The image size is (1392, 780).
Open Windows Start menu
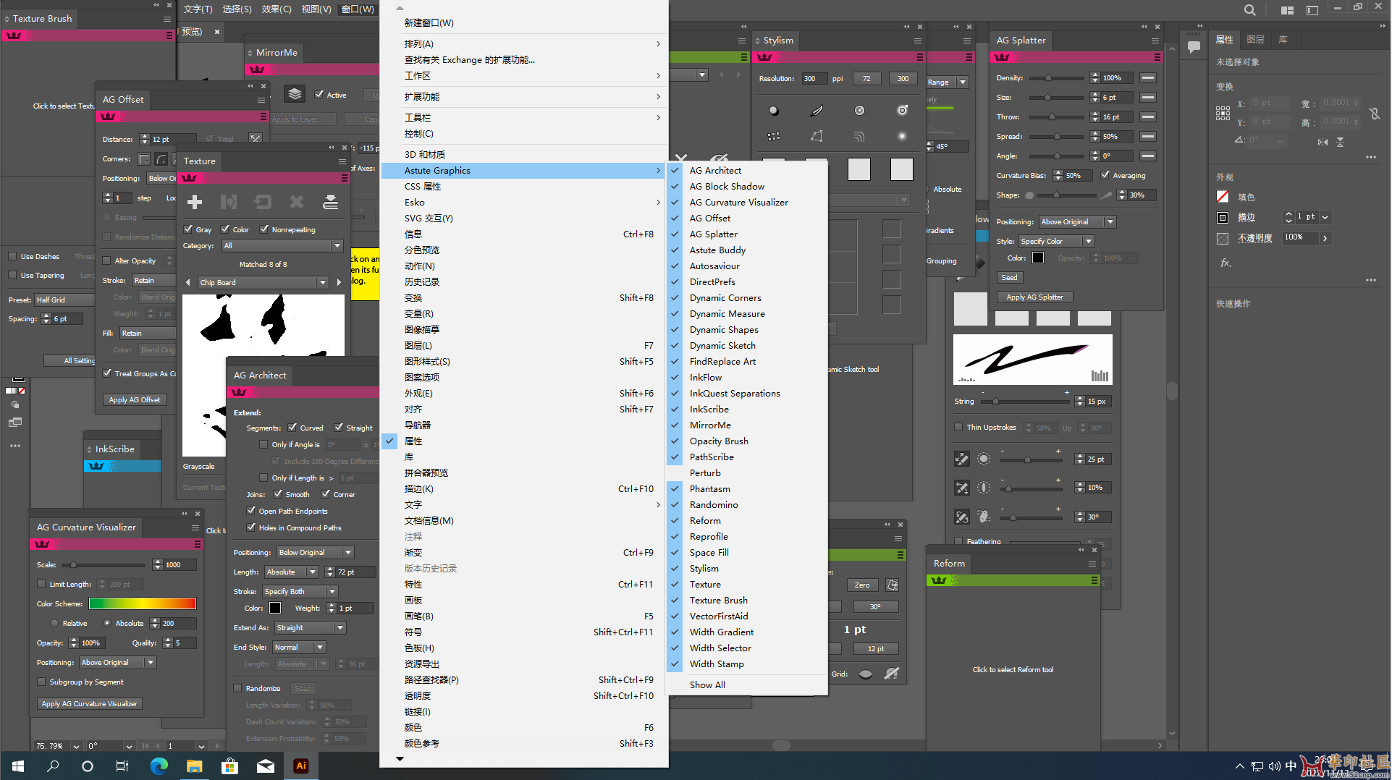point(18,766)
